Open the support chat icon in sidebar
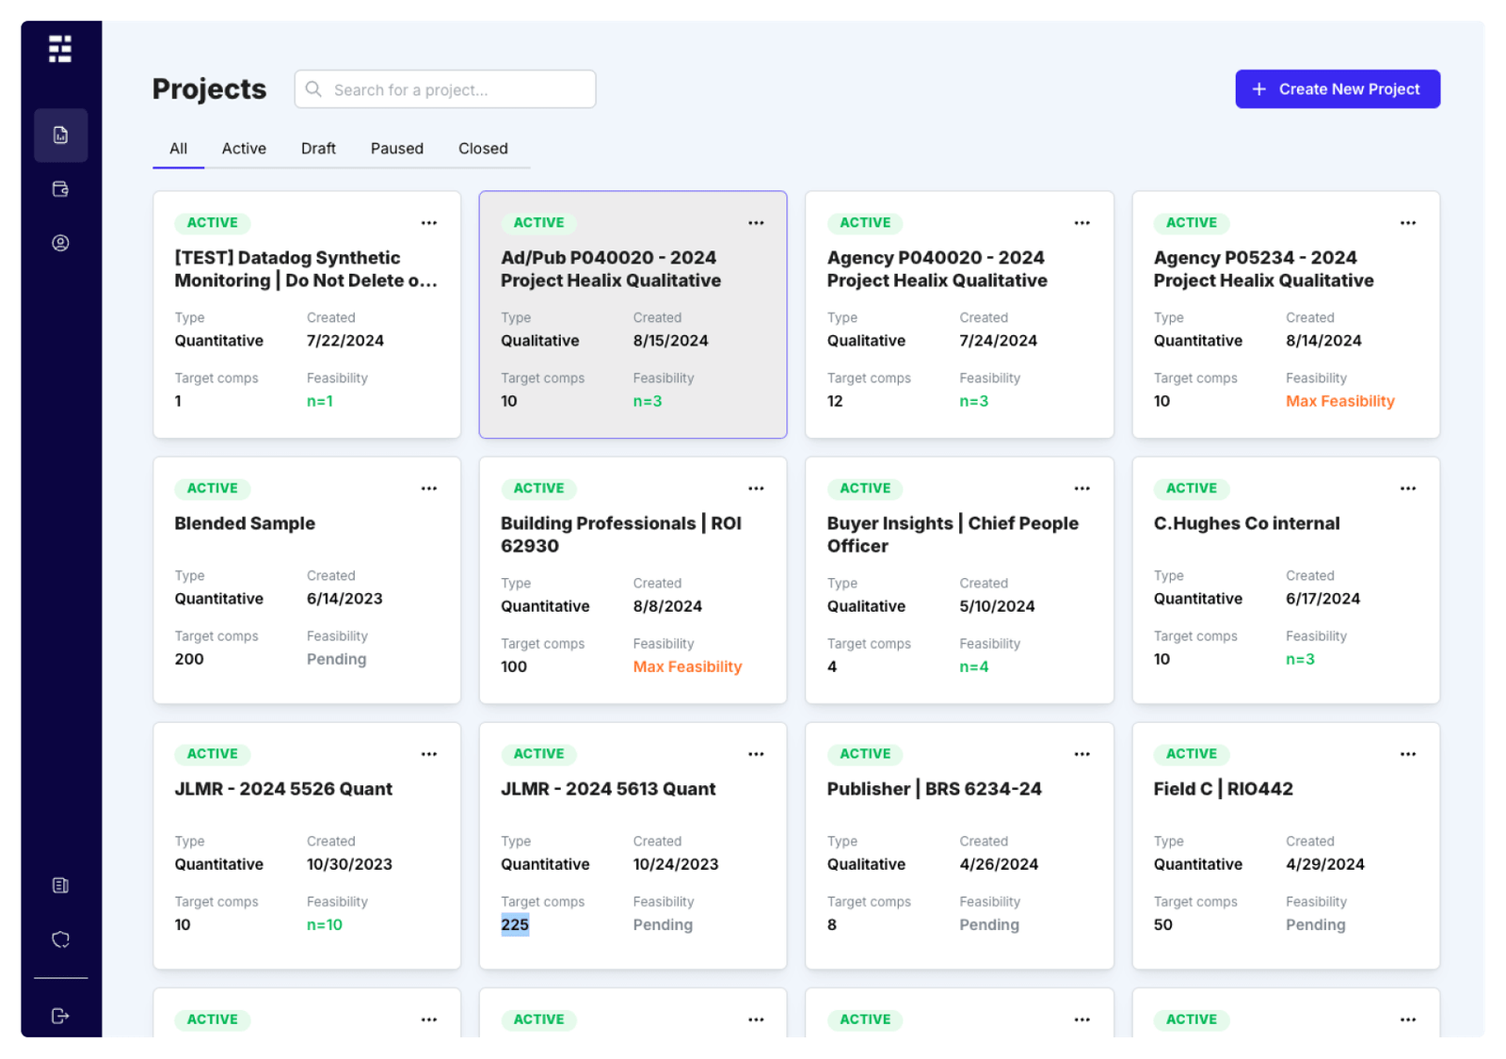Screen dimensions: 1506x1059 click(x=60, y=939)
